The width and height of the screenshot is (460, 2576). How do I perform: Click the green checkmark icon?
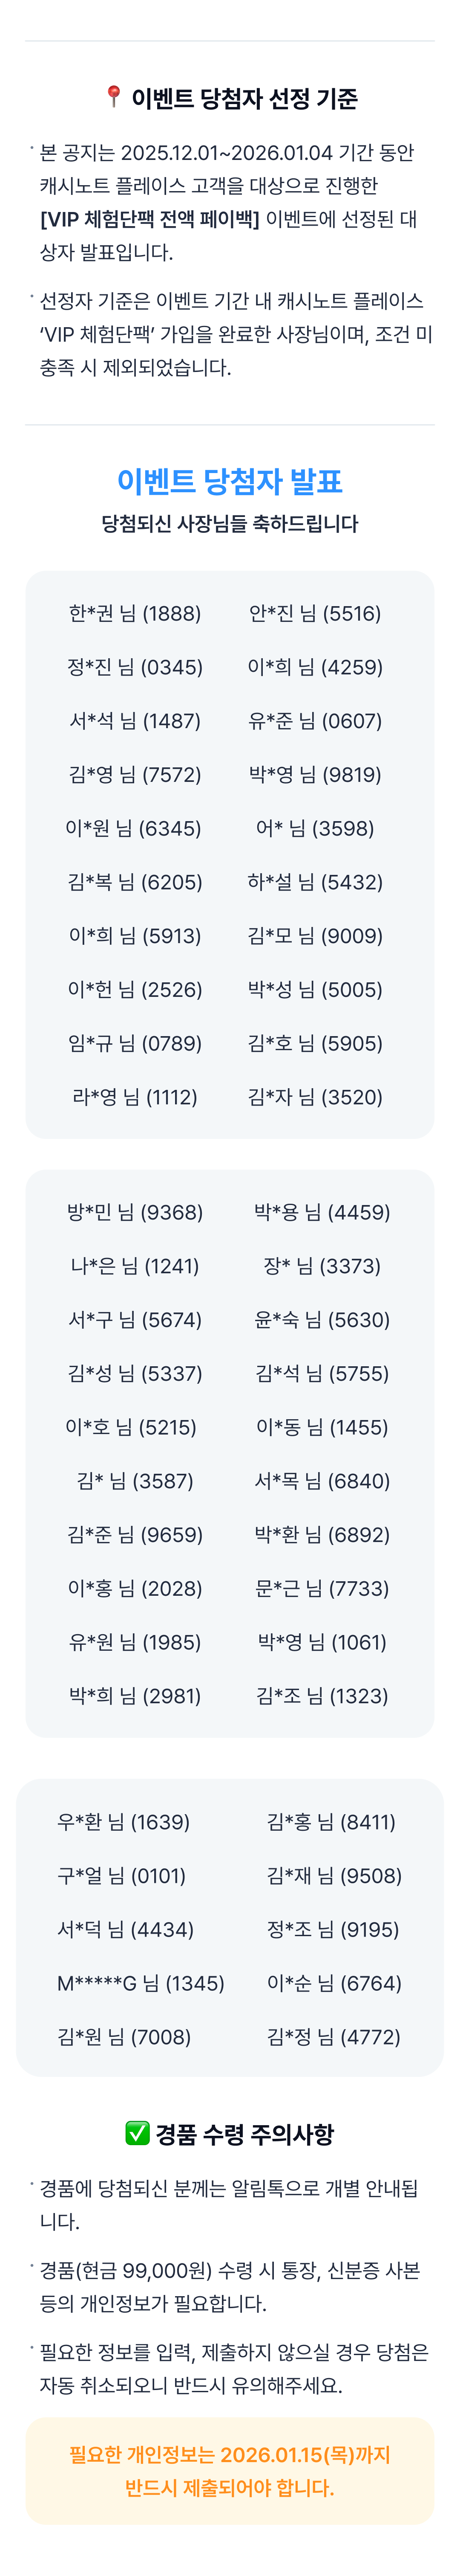point(137,2132)
